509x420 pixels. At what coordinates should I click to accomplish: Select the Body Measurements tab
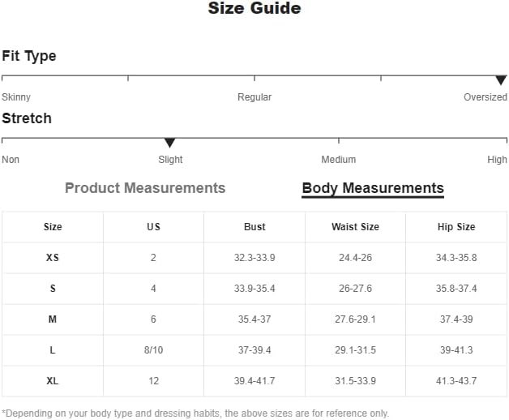[x=373, y=188]
